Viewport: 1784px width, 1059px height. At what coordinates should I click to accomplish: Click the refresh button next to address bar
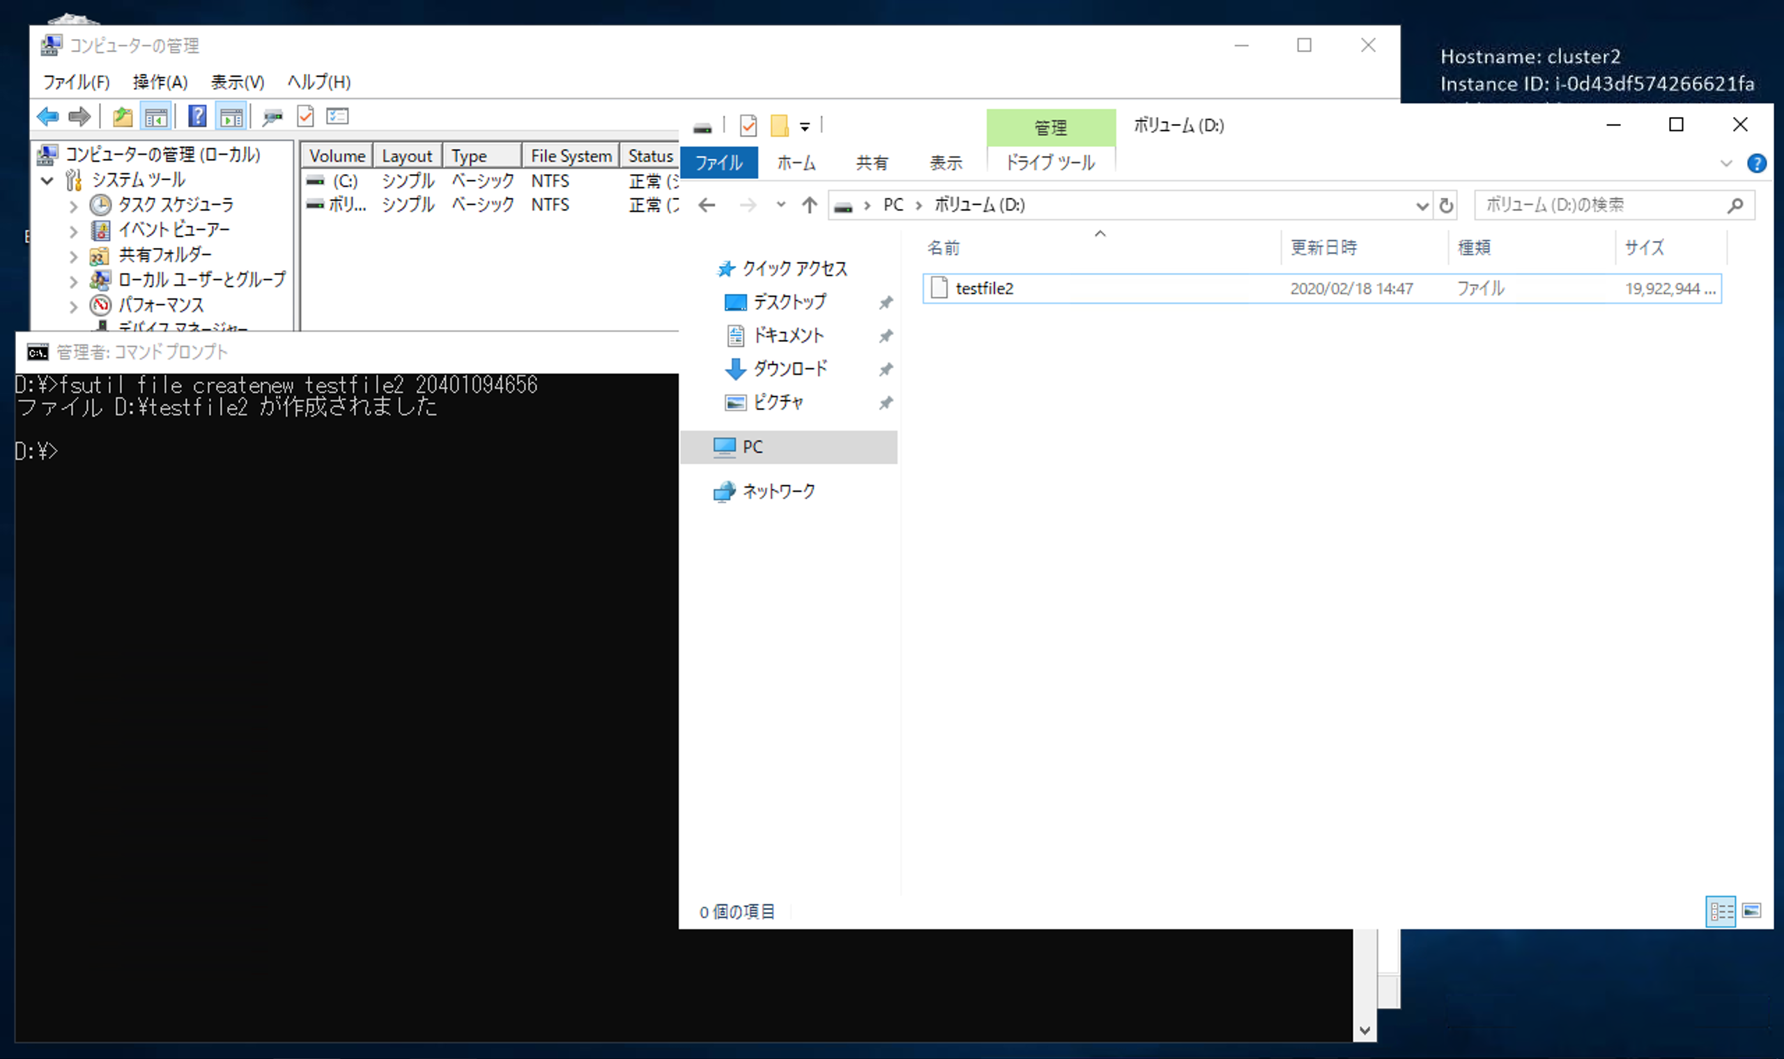1446,206
